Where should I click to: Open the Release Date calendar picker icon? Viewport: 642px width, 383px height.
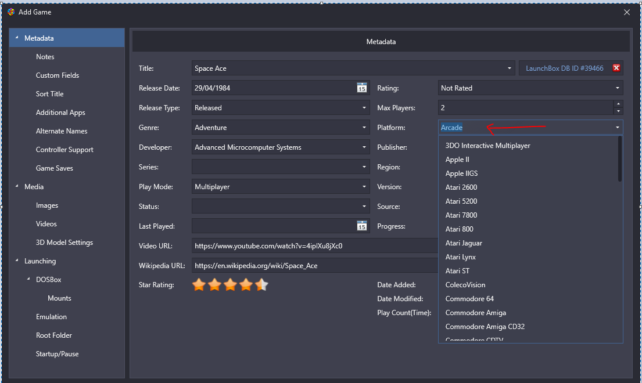(361, 88)
